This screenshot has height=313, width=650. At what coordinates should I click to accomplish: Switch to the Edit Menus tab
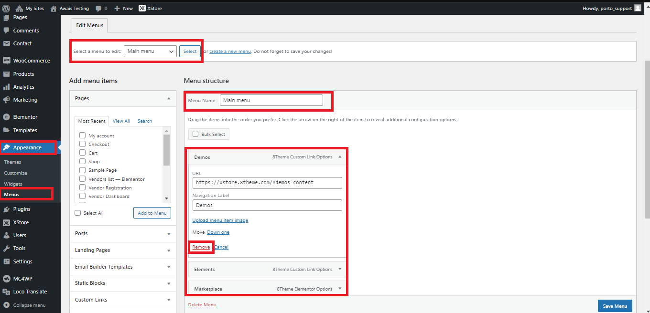point(89,25)
